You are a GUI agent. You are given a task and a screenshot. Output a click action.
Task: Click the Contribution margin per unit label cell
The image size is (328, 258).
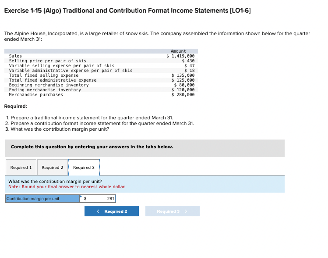click(42, 198)
